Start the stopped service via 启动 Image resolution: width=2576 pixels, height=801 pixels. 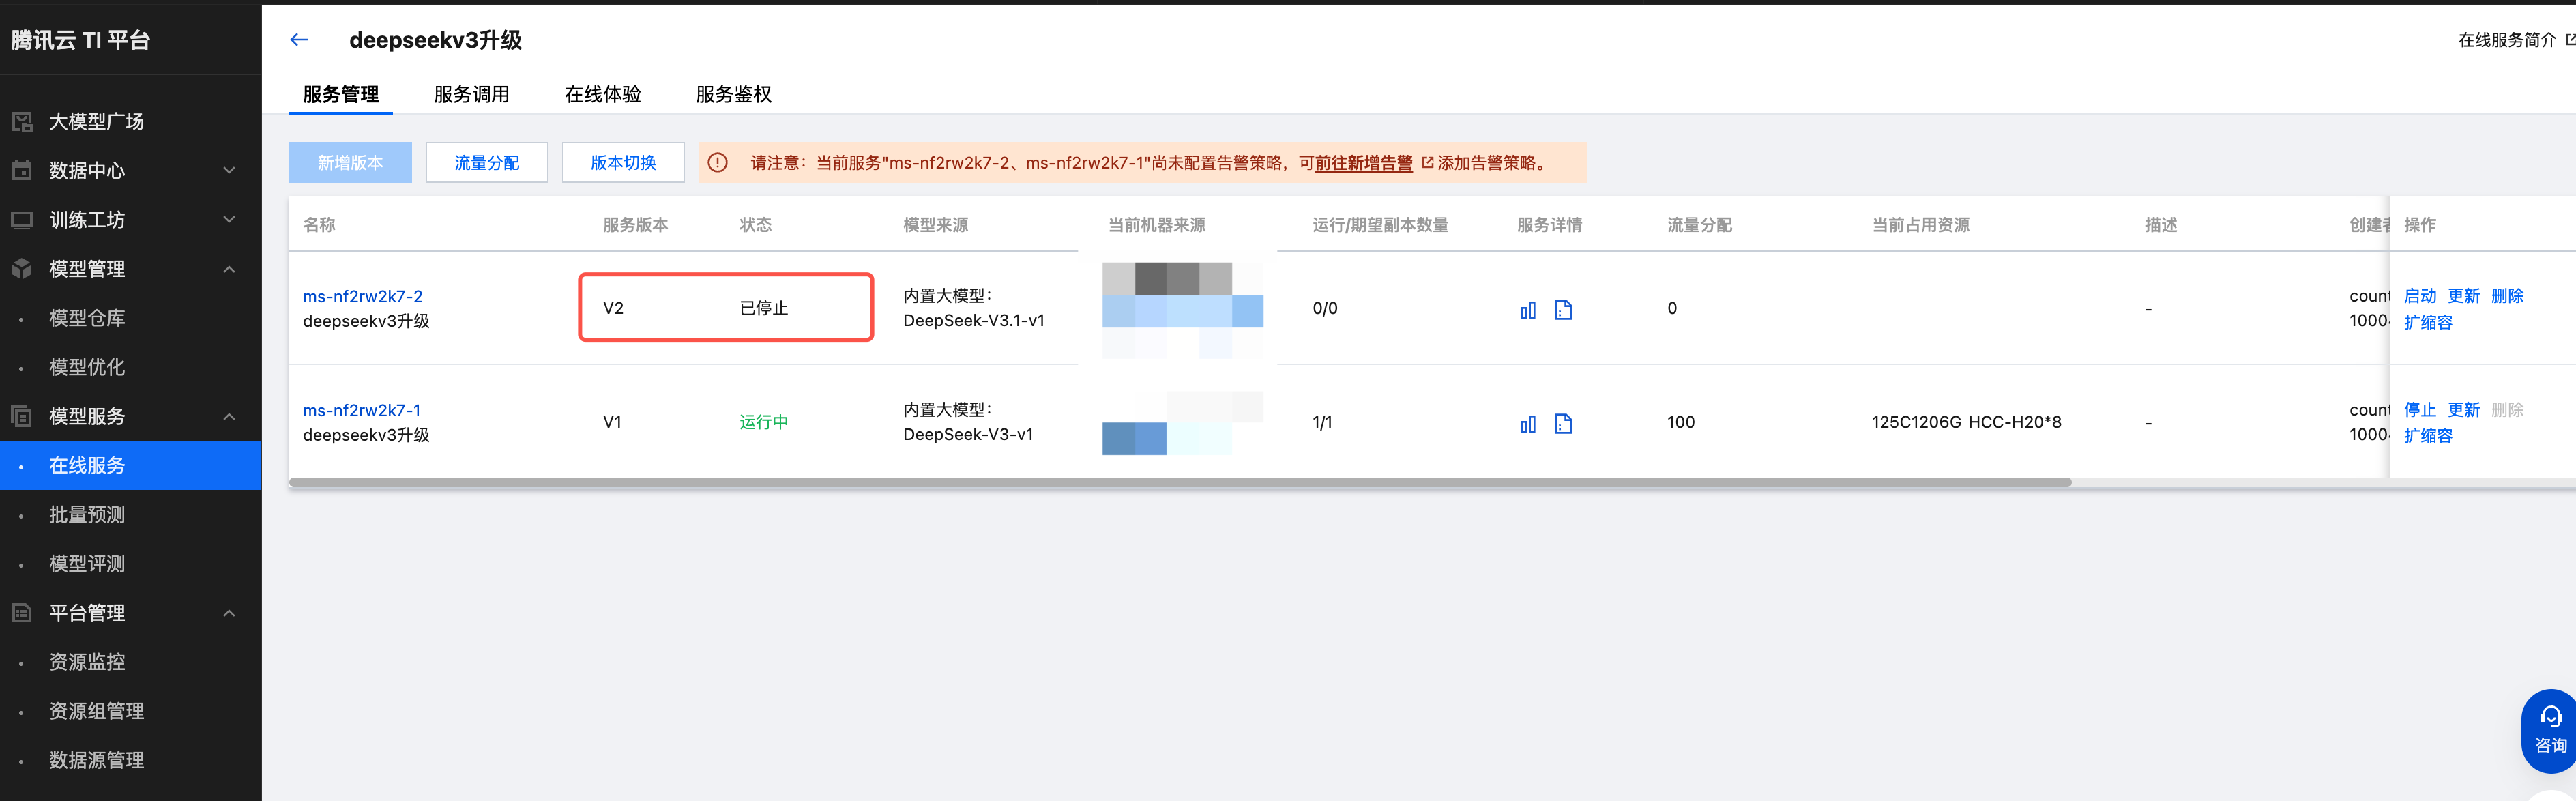[2419, 296]
